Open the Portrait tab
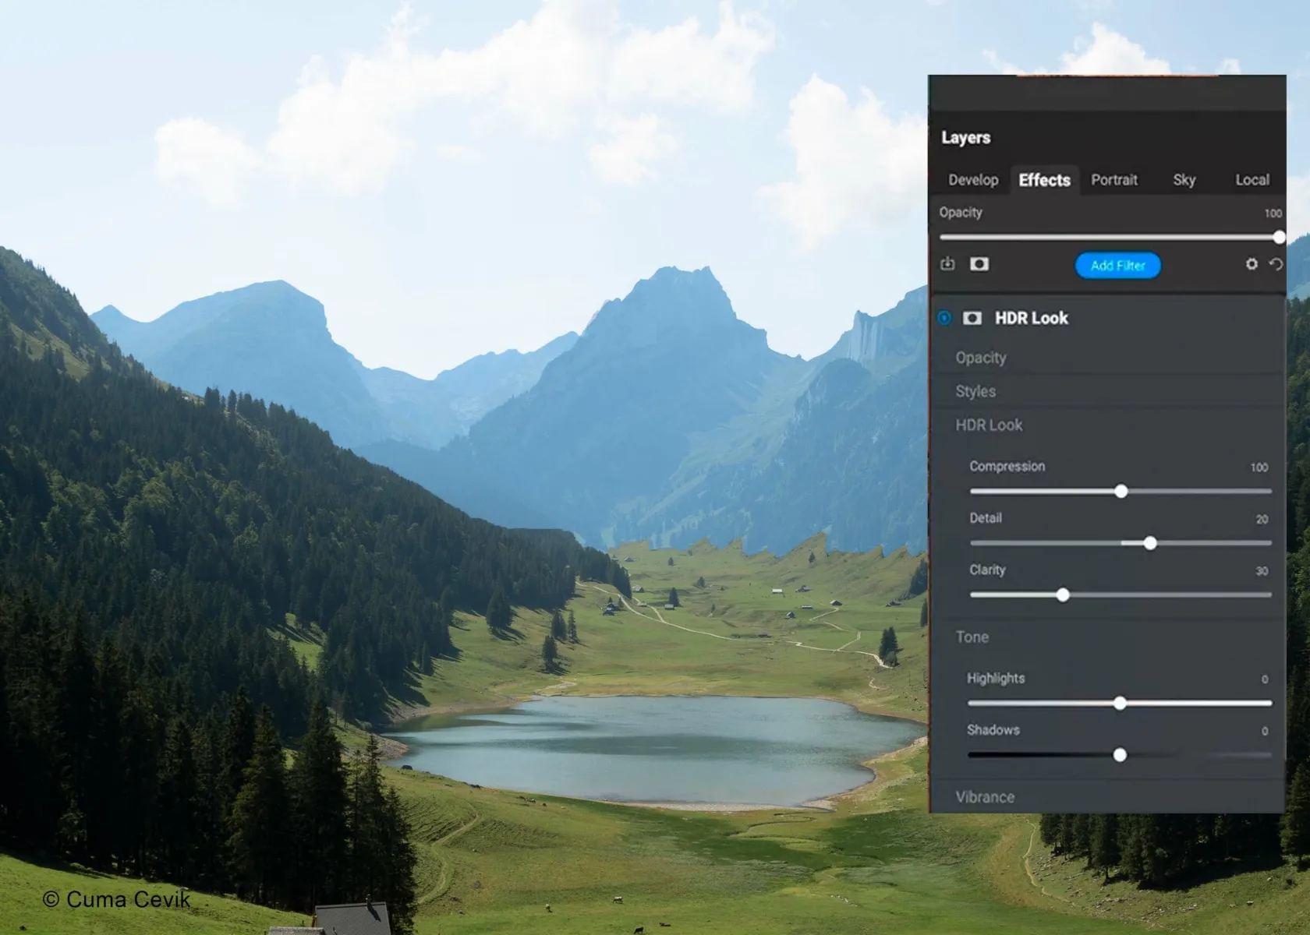The image size is (1310, 935). click(x=1113, y=180)
